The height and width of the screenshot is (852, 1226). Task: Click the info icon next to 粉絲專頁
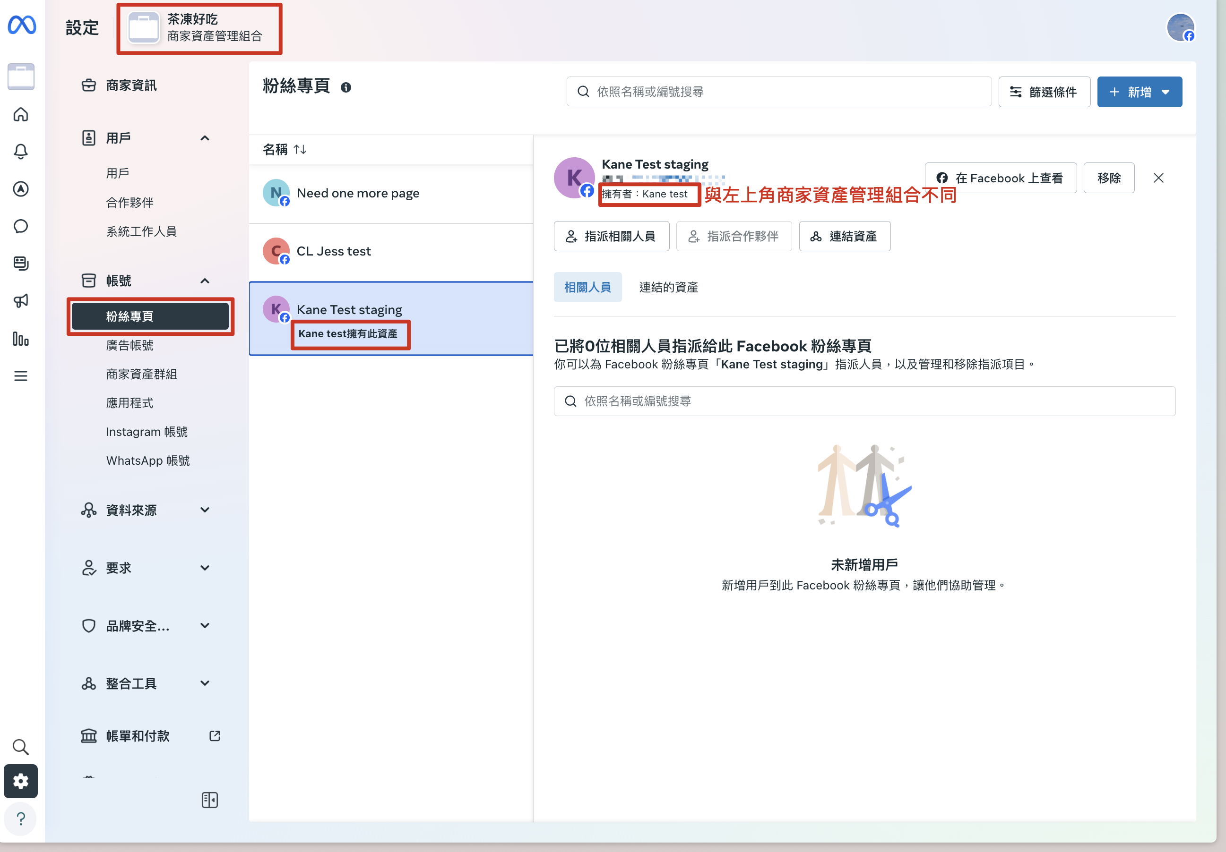(x=346, y=87)
